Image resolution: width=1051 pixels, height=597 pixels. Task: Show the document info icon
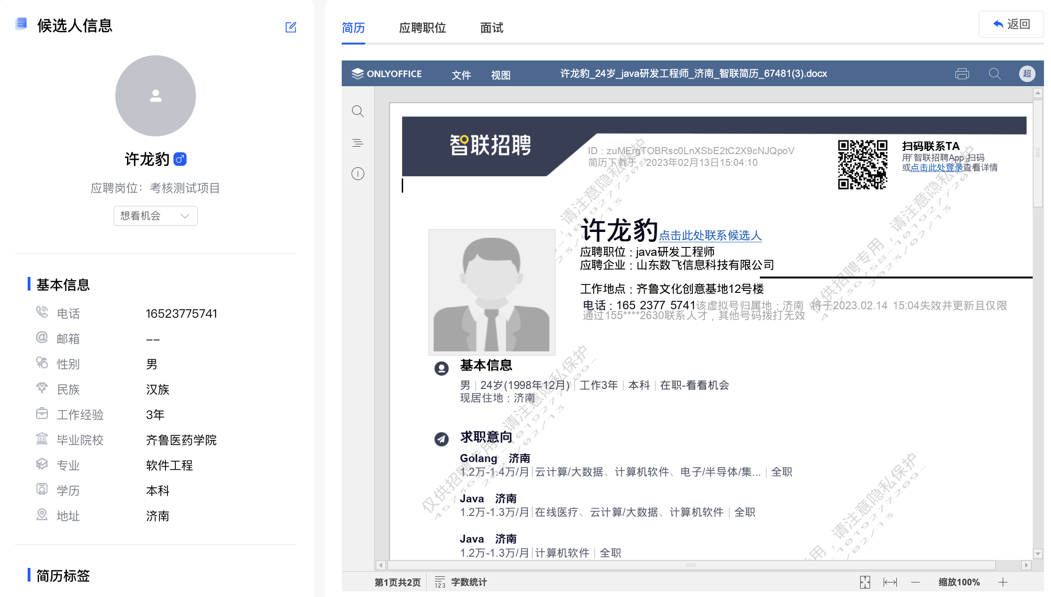click(358, 174)
